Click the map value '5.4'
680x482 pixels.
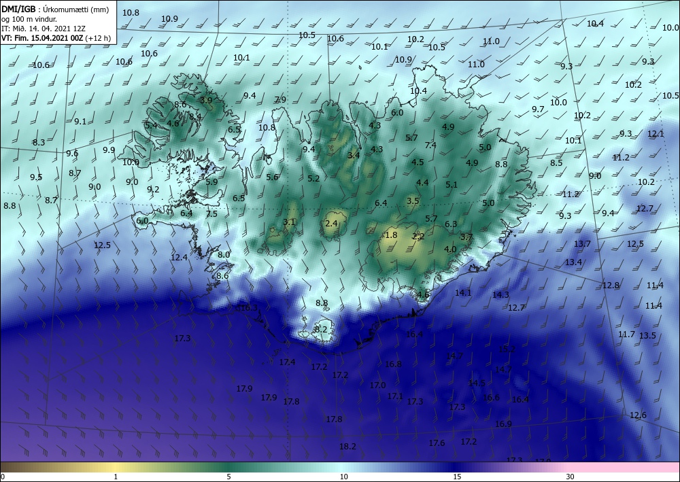[151, 125]
